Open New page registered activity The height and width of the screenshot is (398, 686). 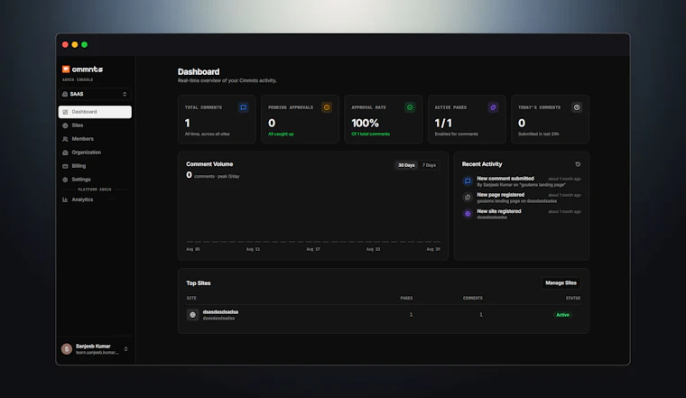522,198
